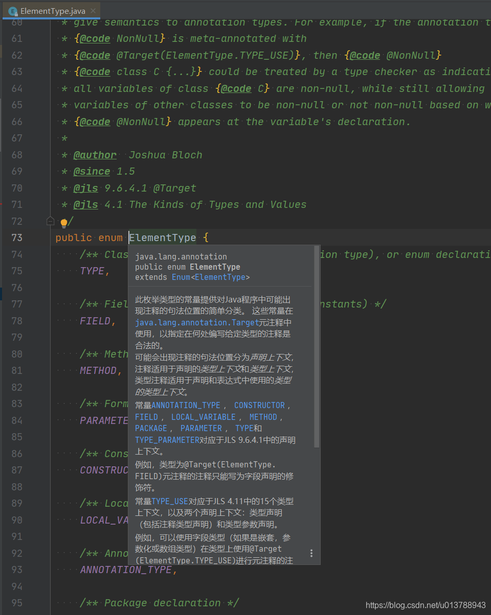Place cursor on ElementType enum name
Screen dimensions: 491x615
(x=163, y=238)
